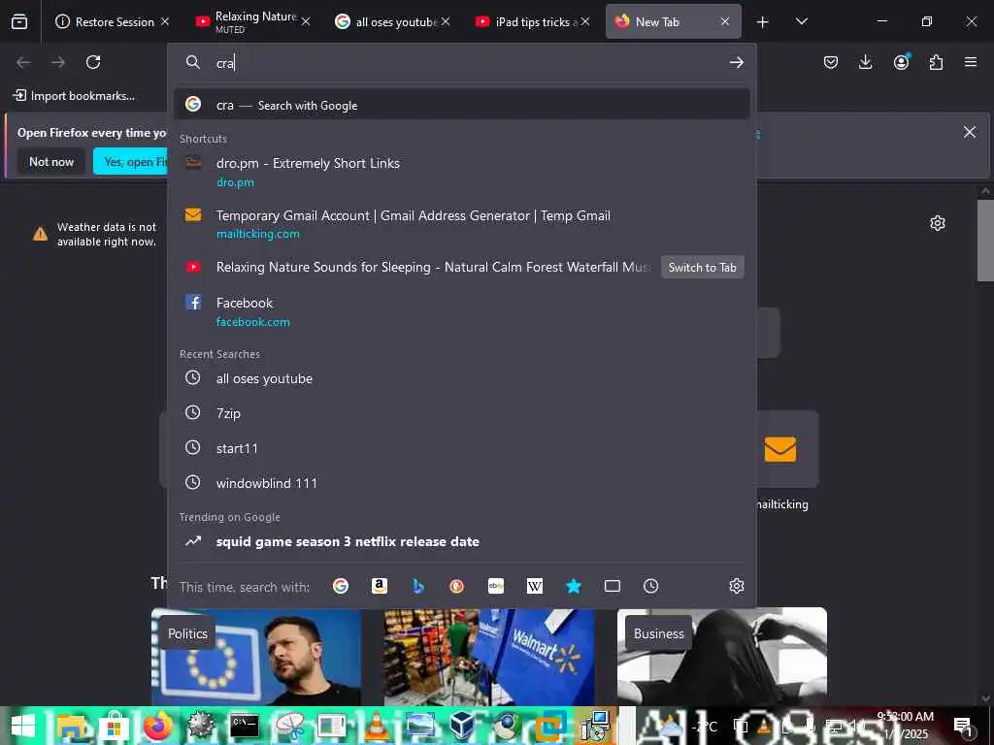Select the Facebook shortcut suggestion
This screenshot has width=994, height=745.
[x=461, y=311]
